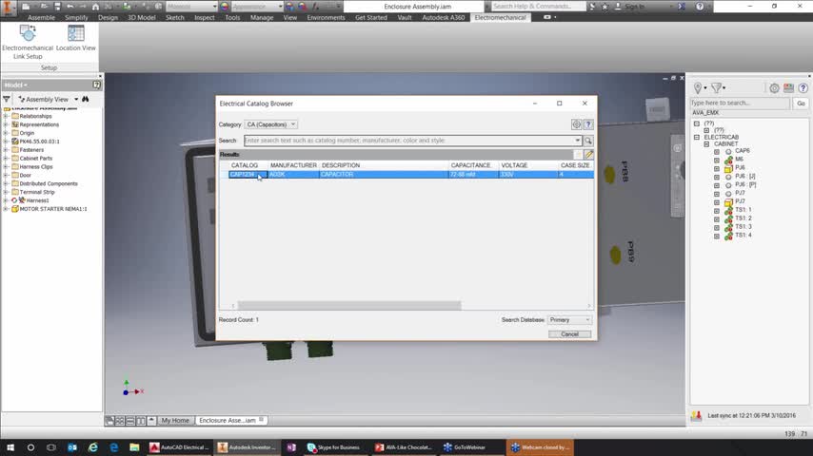The image size is (813, 456).
Task: Click Cancel in Electrical Catalog Browser
Action: (569, 334)
